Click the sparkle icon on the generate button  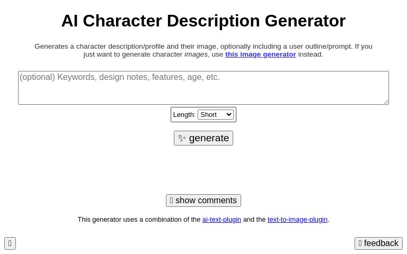tap(182, 138)
